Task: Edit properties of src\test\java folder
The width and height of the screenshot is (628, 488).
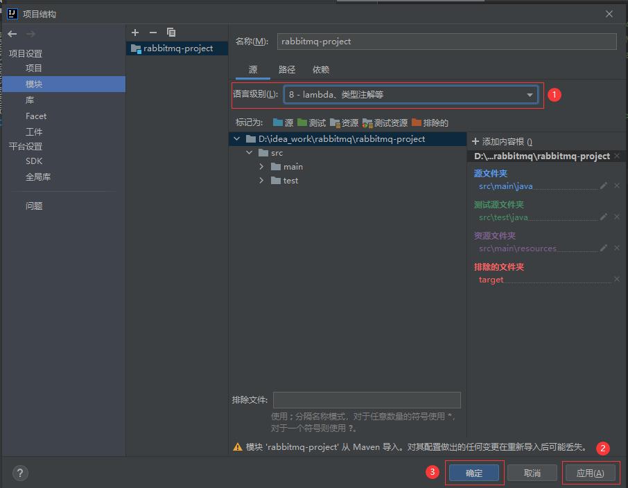Action: (604, 217)
